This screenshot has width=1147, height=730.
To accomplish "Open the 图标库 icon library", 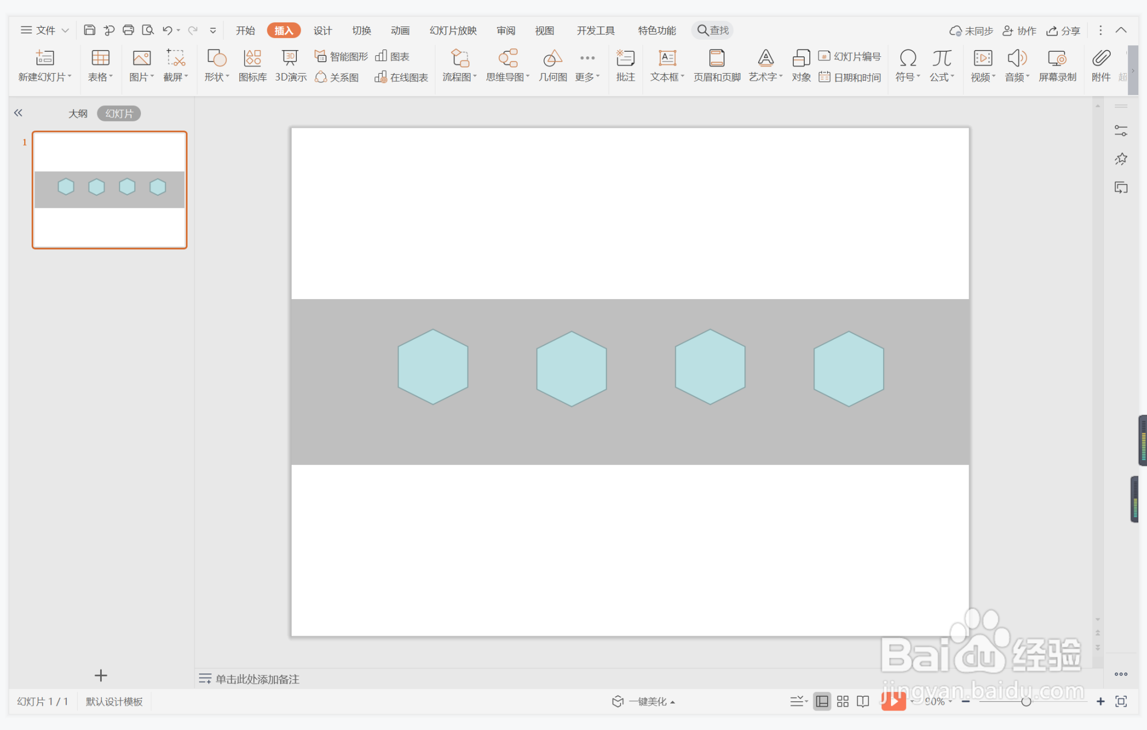I will tap(253, 66).
